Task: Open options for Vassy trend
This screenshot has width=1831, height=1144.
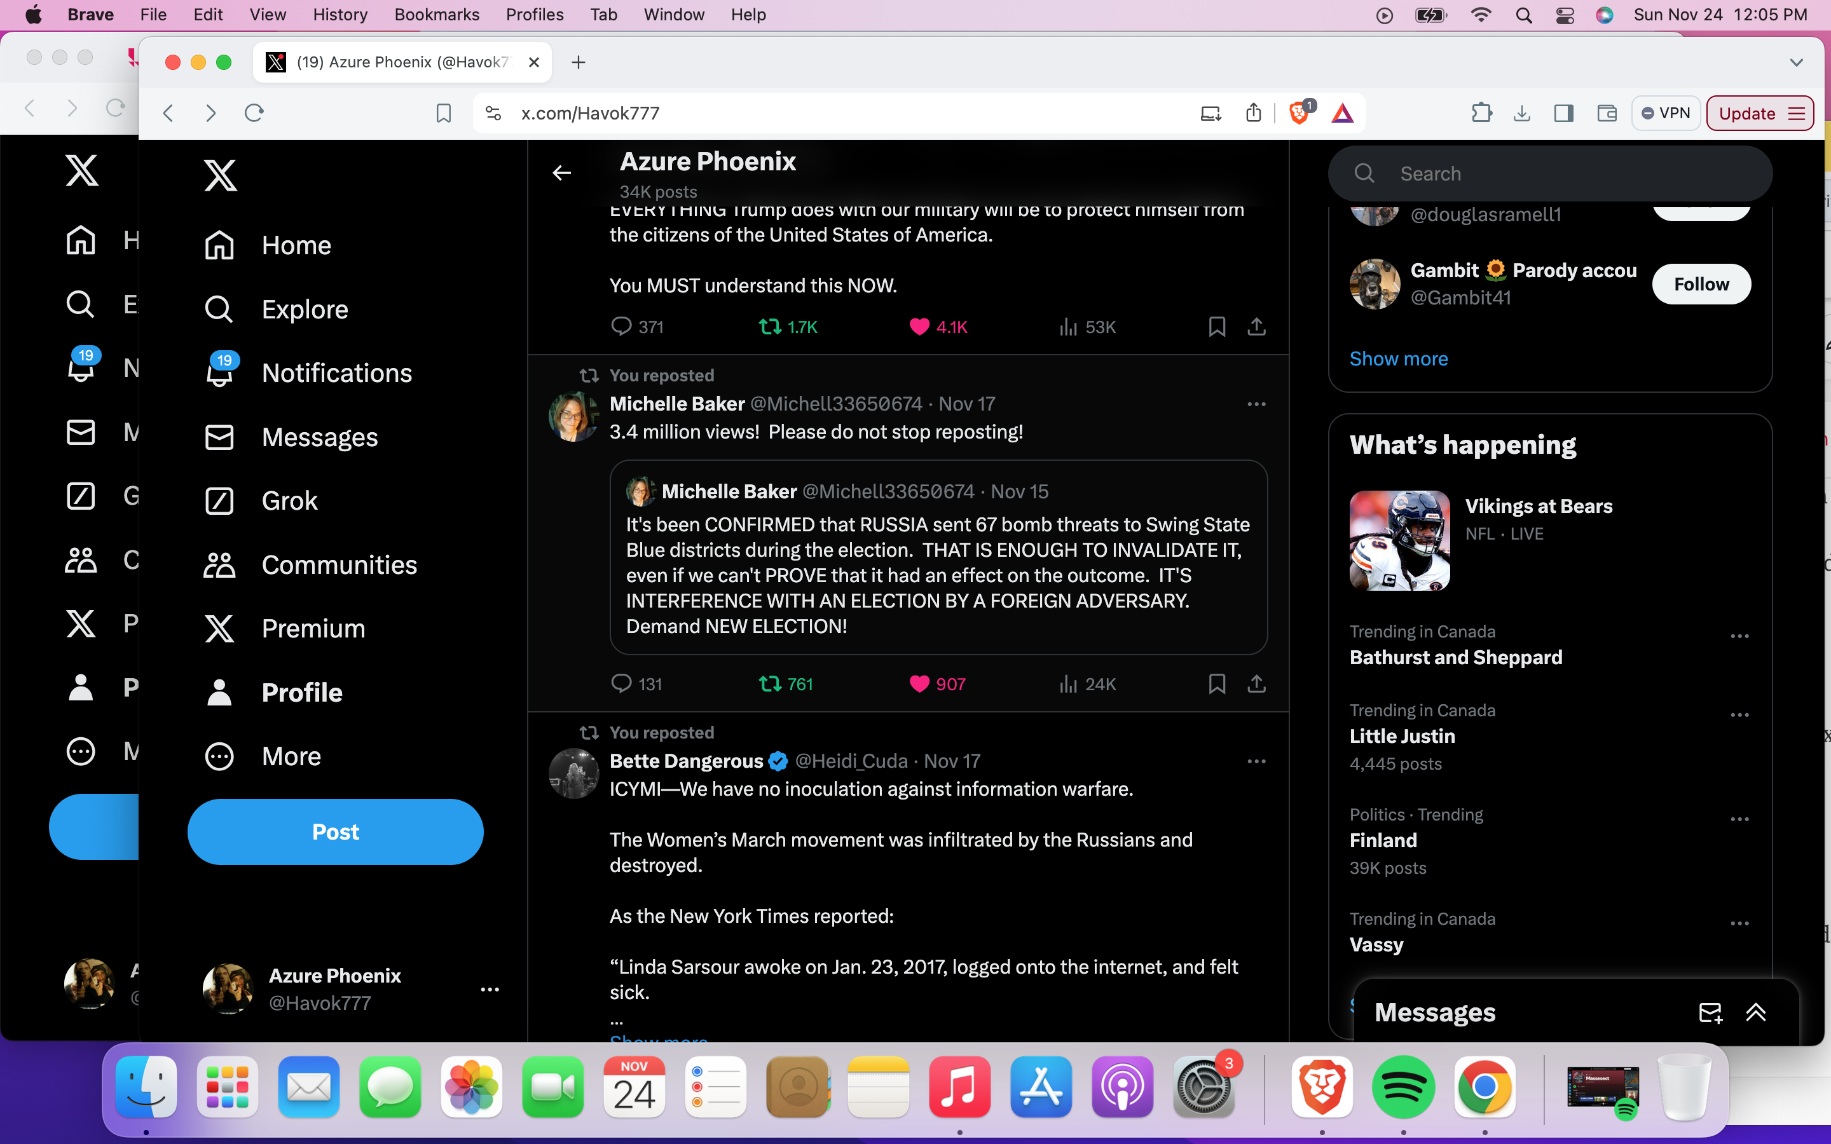Action: tap(1739, 924)
